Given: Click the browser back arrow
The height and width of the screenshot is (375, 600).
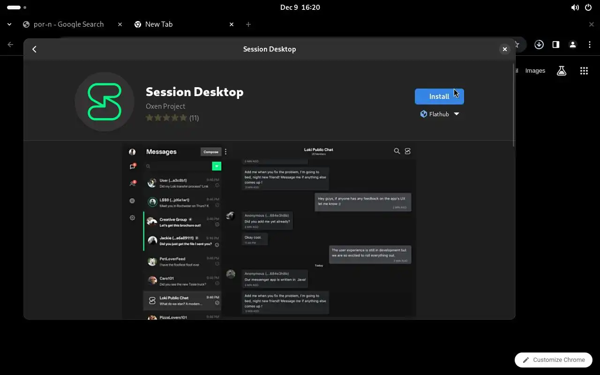Looking at the screenshot, I should (x=10, y=45).
